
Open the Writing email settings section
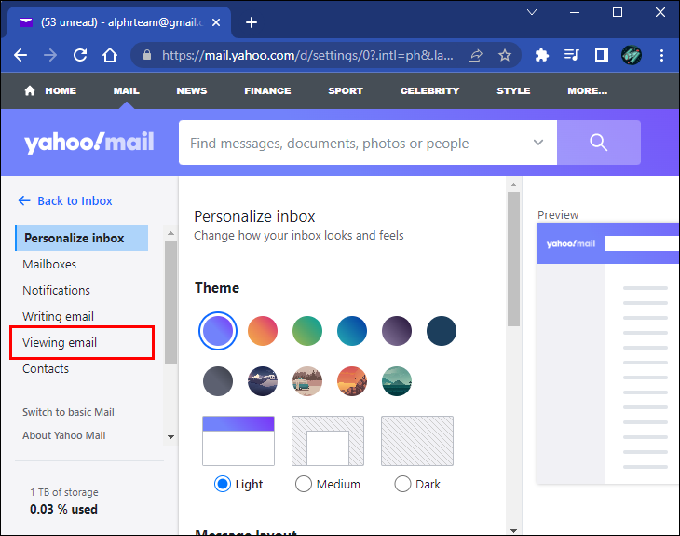click(x=58, y=316)
